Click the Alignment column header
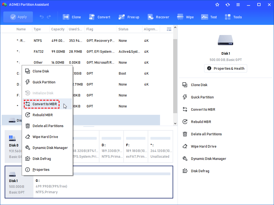The height and width of the screenshot is (205, 274). (150, 29)
